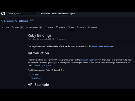Follow the capybara link
135x101 pixels.
click(x=47, y=65)
